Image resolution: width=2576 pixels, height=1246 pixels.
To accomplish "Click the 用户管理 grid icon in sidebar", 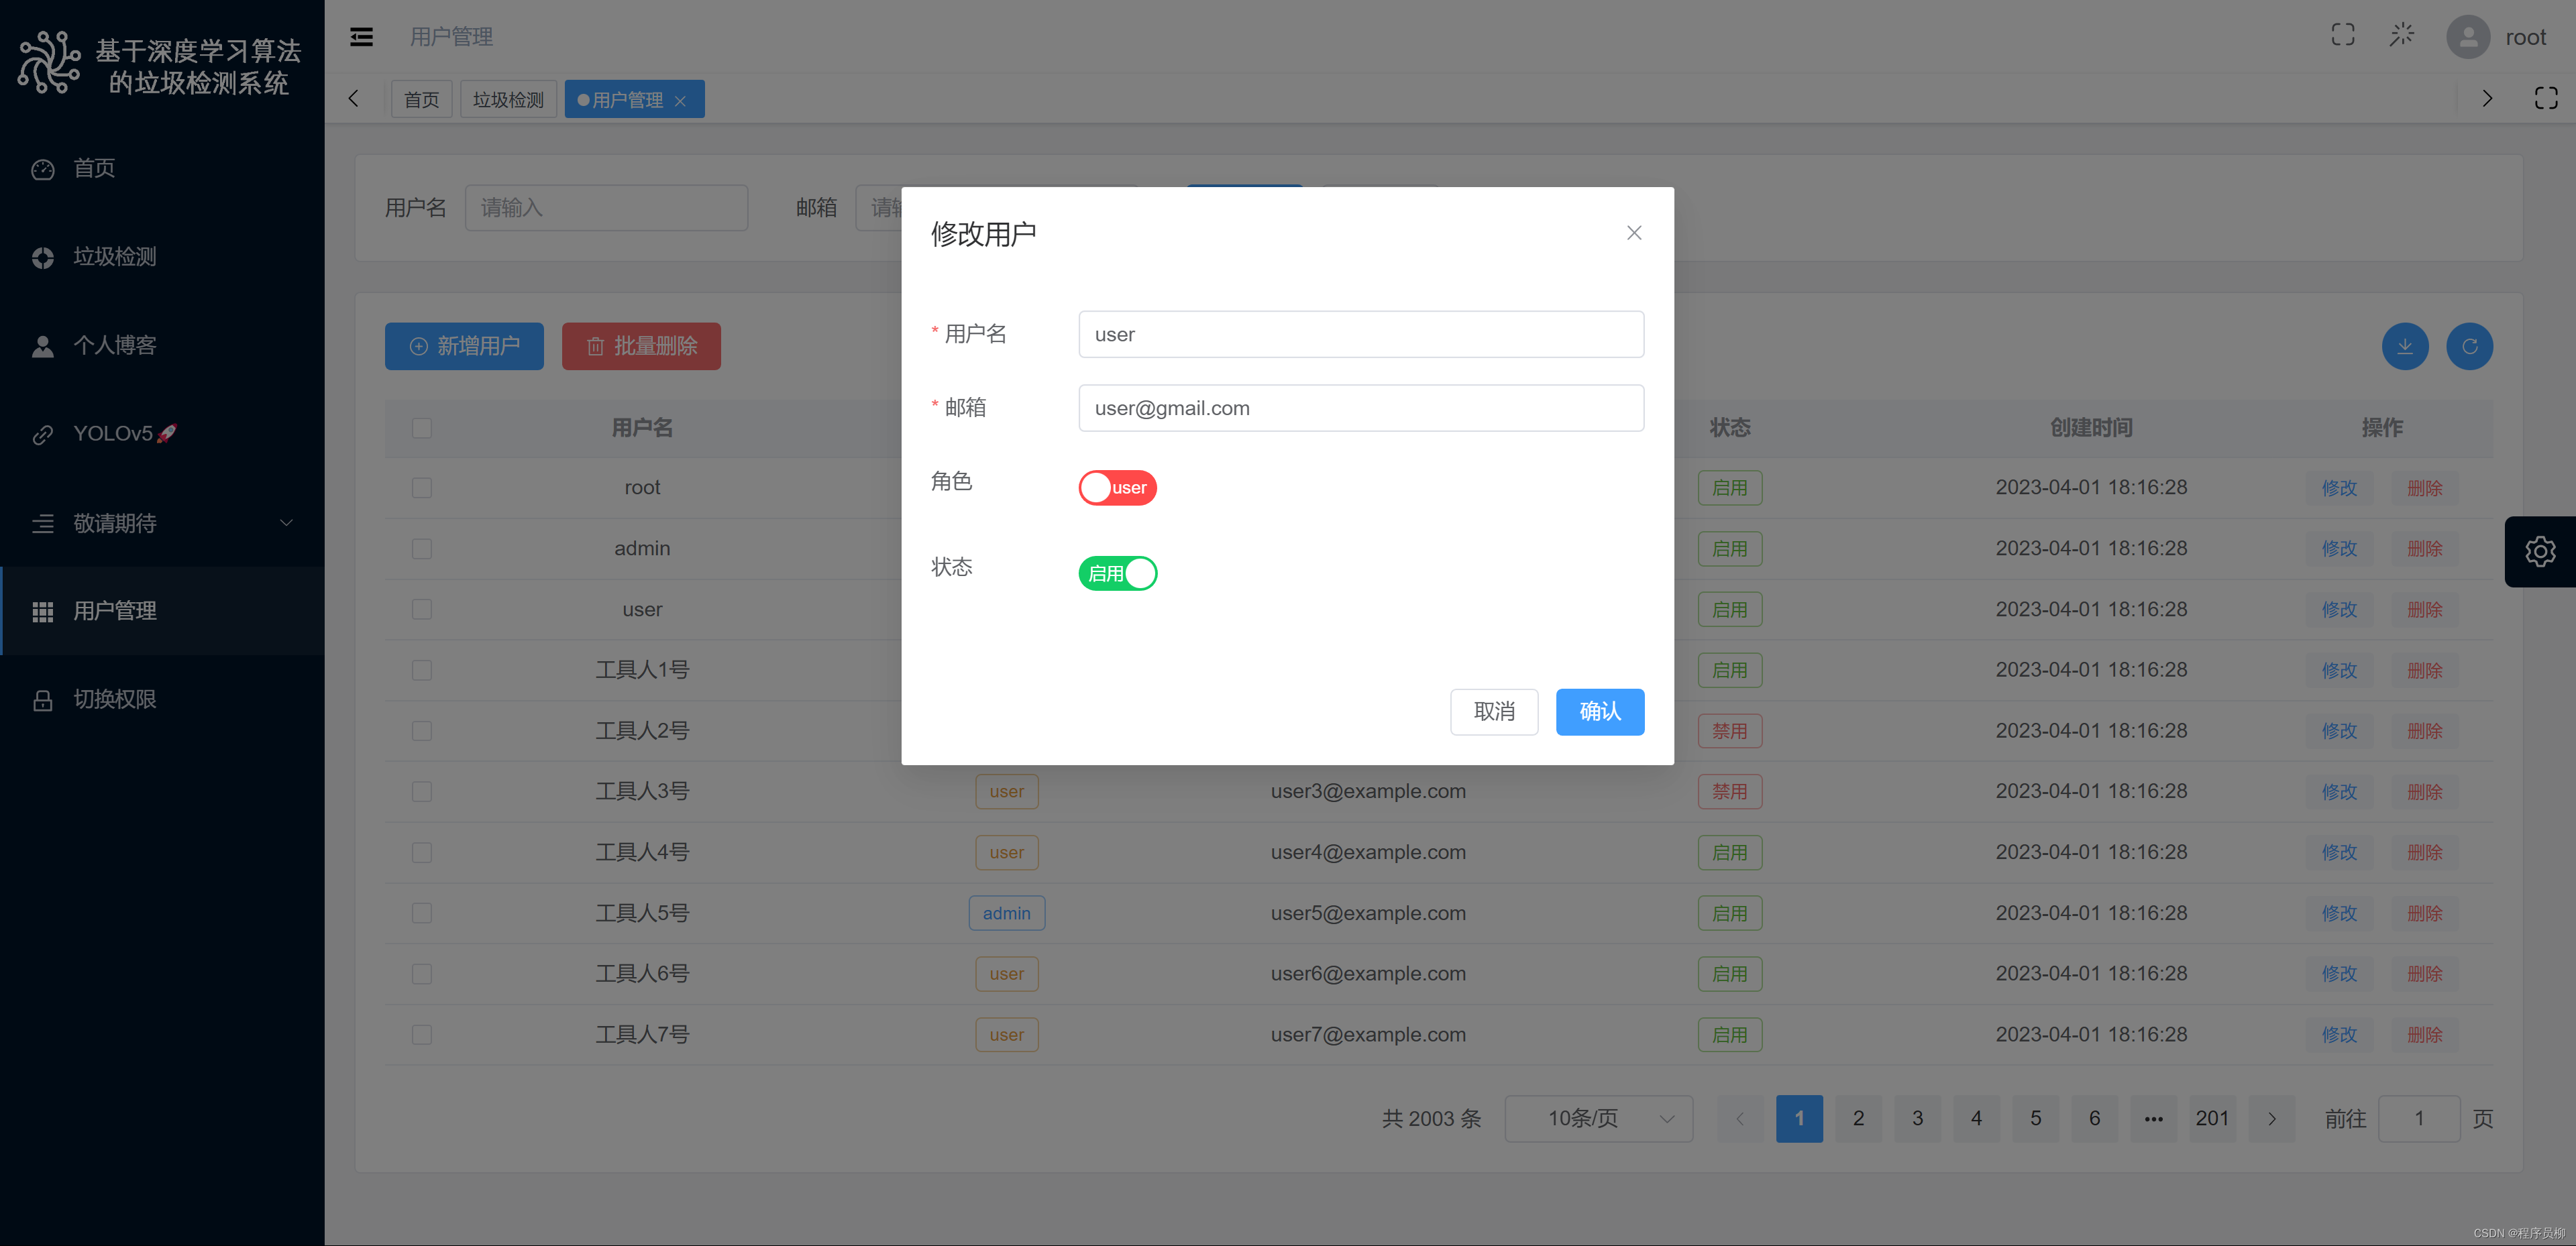I will [x=42, y=611].
